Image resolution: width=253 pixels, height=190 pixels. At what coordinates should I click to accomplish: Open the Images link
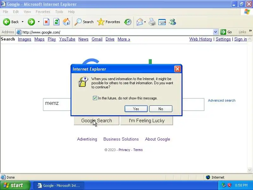(x=25, y=39)
